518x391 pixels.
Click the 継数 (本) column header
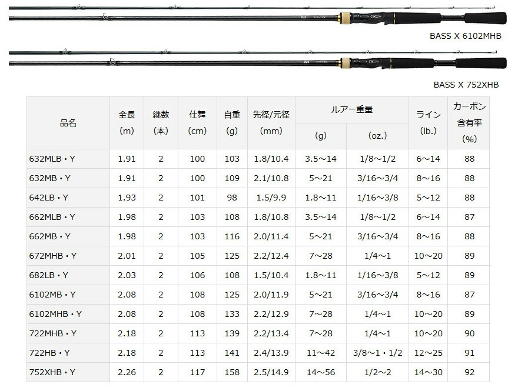(x=161, y=123)
